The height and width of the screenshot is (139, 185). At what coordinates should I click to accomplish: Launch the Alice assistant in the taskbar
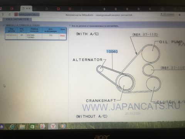[x=2, y=127]
